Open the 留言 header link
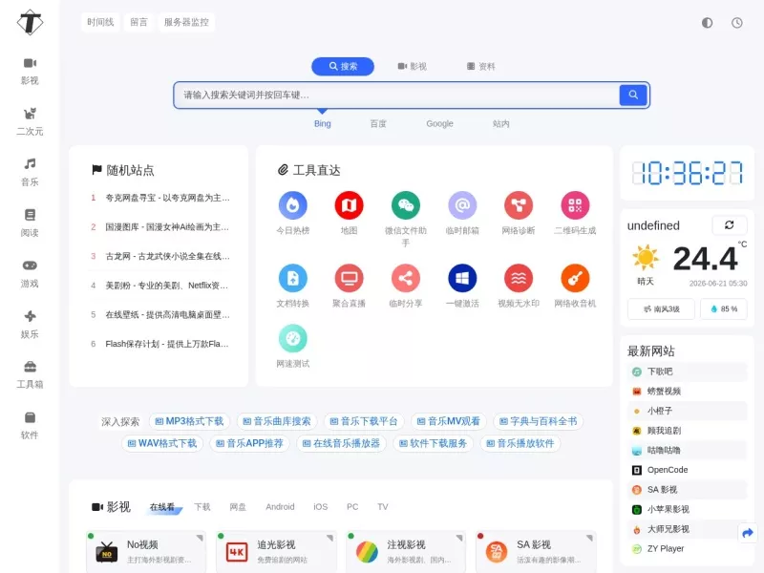 [x=138, y=22]
